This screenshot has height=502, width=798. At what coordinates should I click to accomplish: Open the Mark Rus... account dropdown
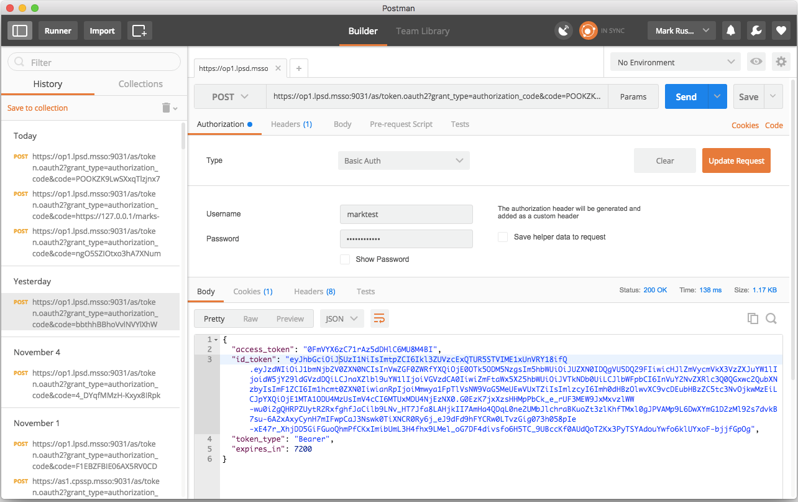click(x=681, y=30)
